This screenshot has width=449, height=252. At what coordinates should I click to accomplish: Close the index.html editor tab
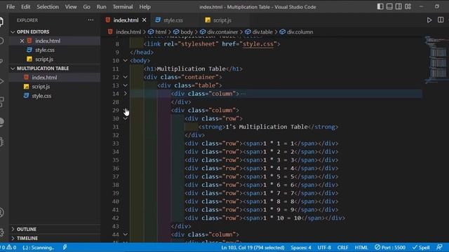144,20
